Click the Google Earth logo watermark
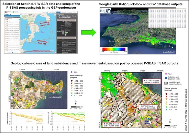 pos(169,52)
